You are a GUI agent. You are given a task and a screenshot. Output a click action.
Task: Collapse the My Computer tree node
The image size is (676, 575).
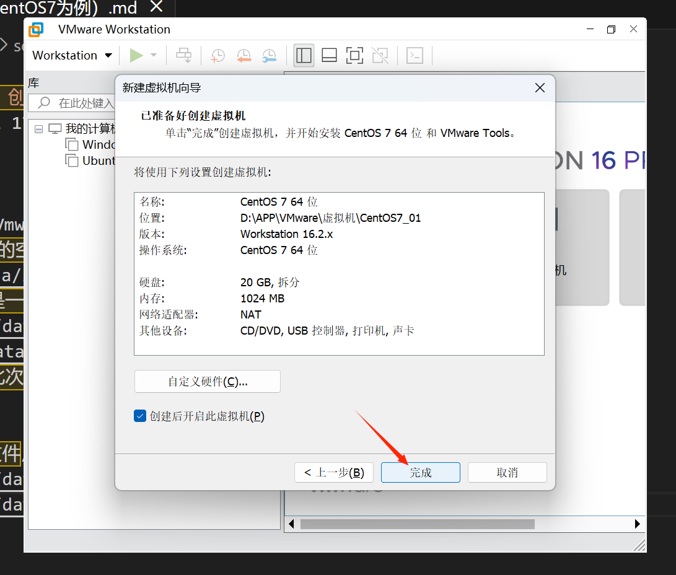[39, 129]
